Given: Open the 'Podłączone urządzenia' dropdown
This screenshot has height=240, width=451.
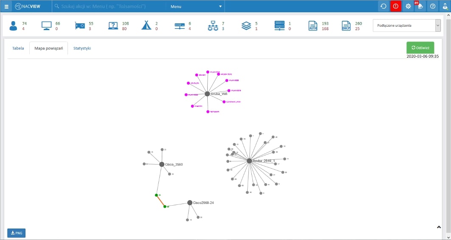Looking at the screenshot, I should coord(406,25).
